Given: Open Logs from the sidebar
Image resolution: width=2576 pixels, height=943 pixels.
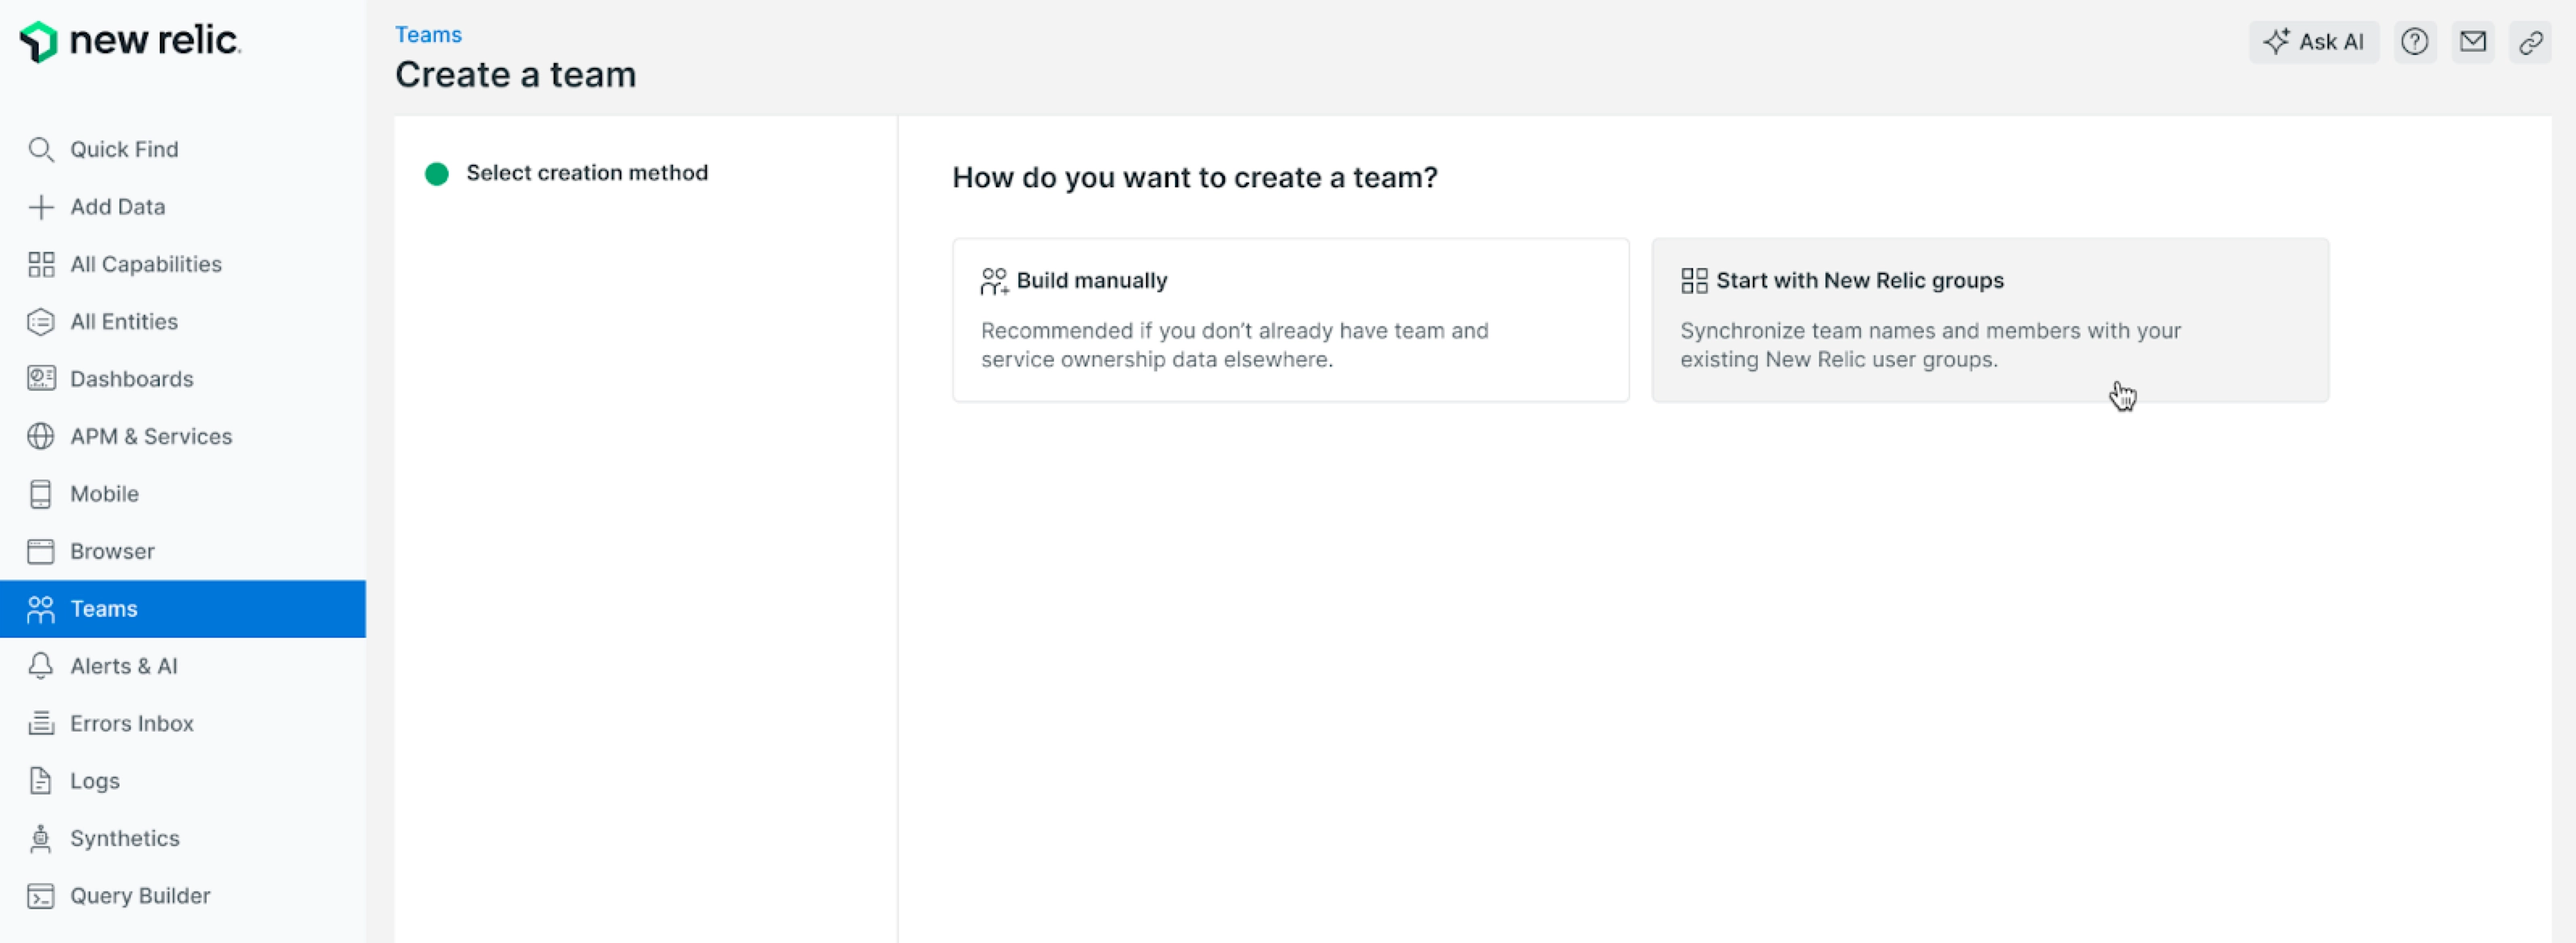Looking at the screenshot, I should (95, 781).
